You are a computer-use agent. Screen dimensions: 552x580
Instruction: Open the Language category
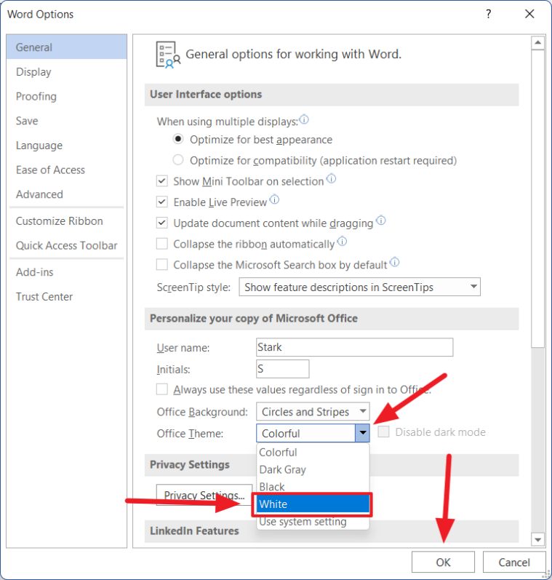point(67,146)
